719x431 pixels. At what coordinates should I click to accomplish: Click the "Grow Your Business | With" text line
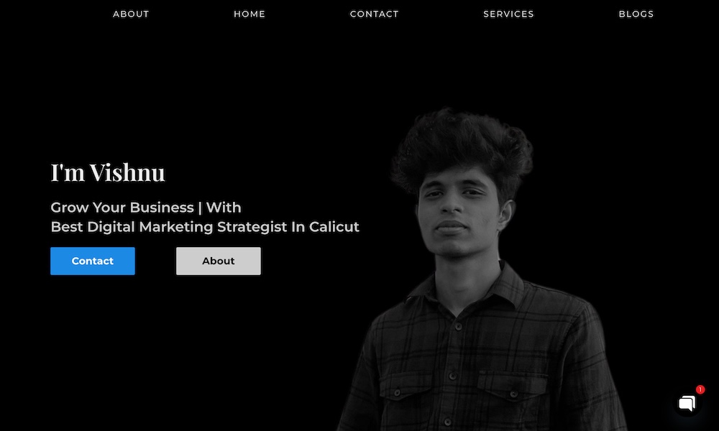(x=146, y=208)
